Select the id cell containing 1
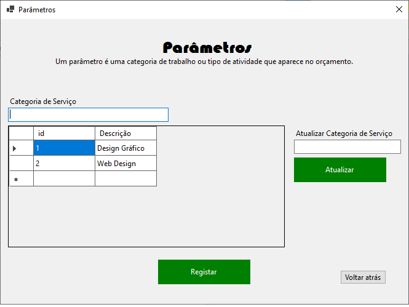The width and height of the screenshot is (409, 307). (x=64, y=148)
